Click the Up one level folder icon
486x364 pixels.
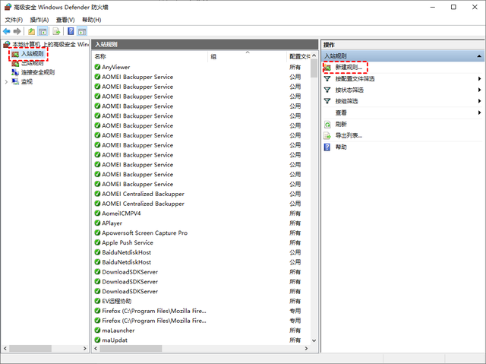[31, 31]
